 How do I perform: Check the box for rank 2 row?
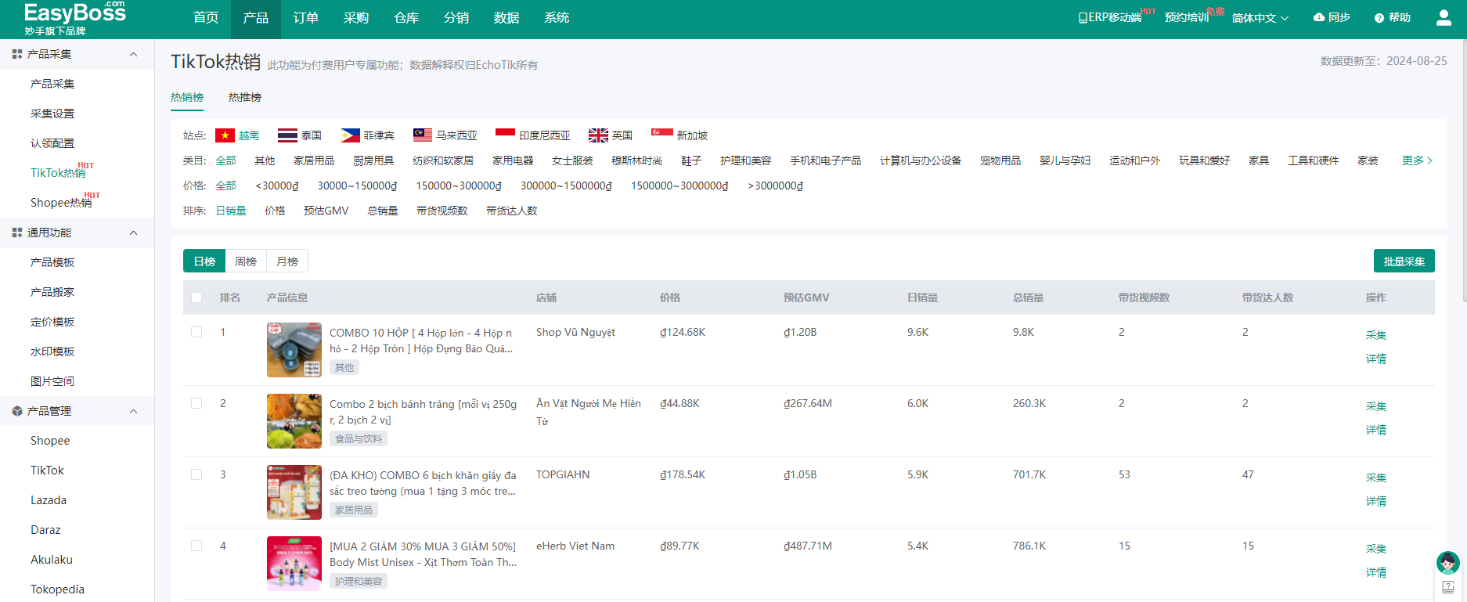[196, 403]
